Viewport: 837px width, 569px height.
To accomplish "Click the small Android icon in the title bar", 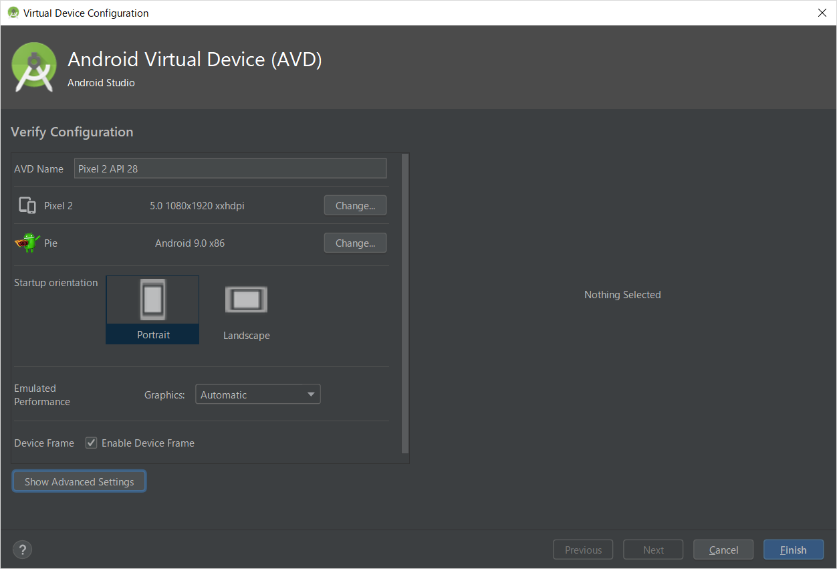I will [x=13, y=13].
